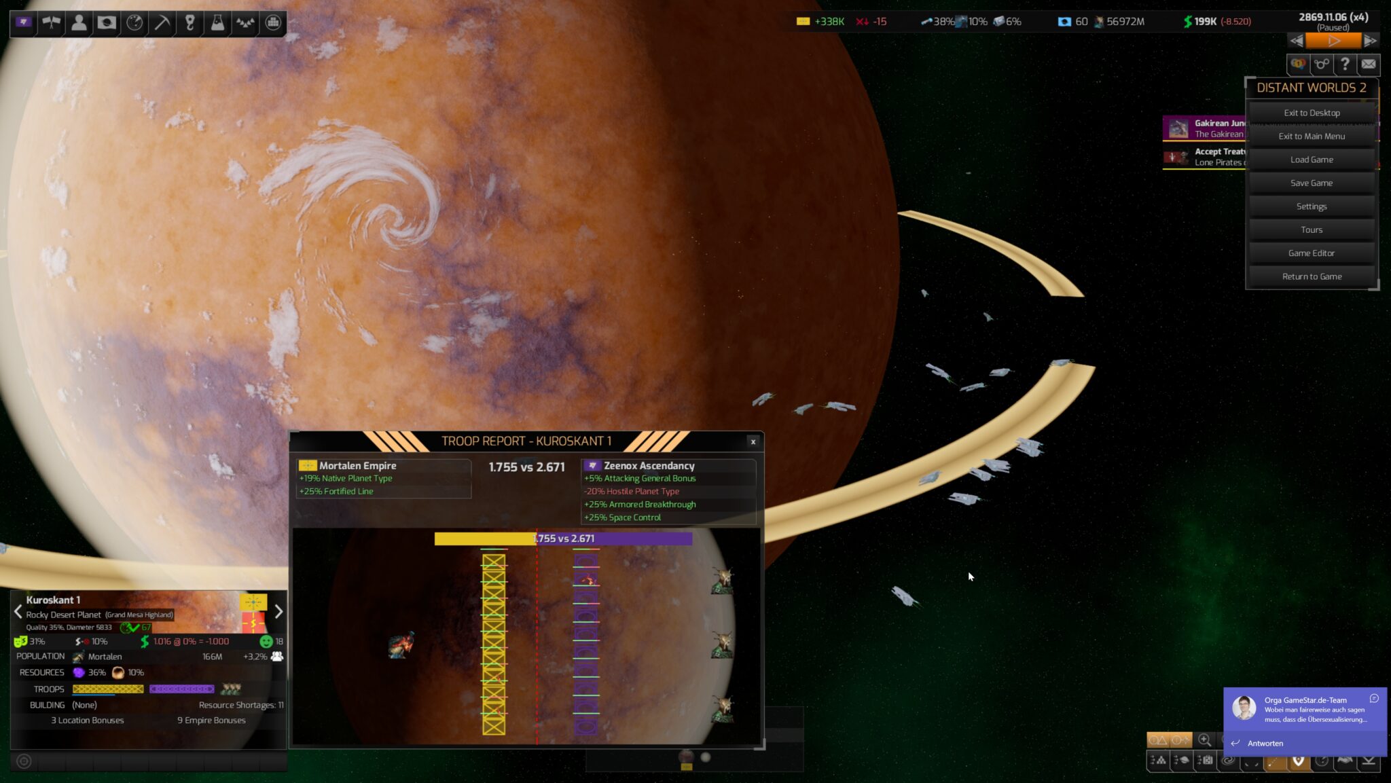Click Save Game in the menu
Image resolution: width=1391 pixels, height=783 pixels.
click(1312, 183)
